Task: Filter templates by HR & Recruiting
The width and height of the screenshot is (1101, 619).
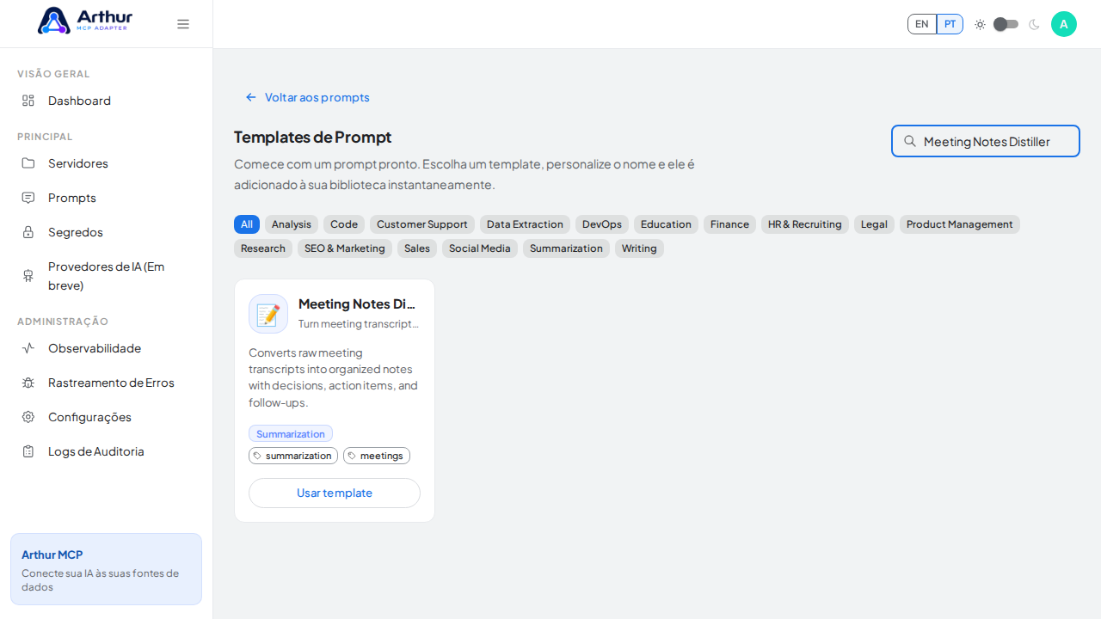Action: (x=805, y=224)
